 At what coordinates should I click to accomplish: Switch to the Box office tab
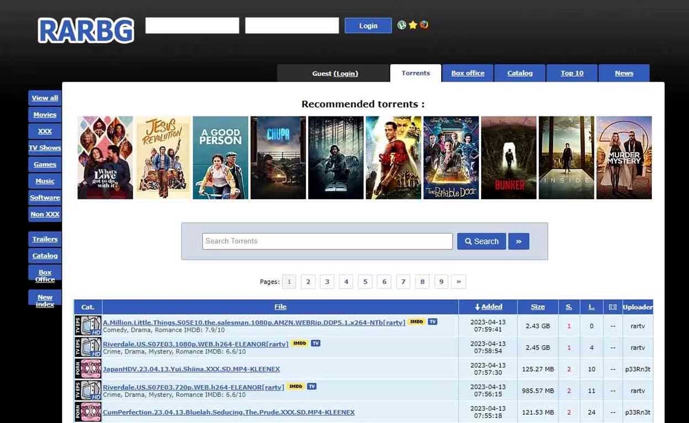pyautogui.click(x=468, y=73)
